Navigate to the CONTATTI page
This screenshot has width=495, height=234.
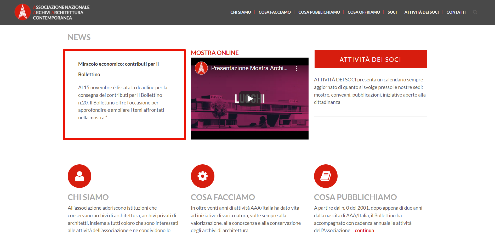click(x=456, y=12)
